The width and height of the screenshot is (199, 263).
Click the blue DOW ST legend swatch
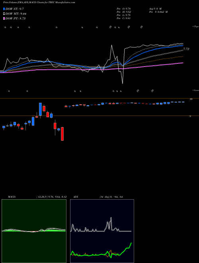(4, 9)
